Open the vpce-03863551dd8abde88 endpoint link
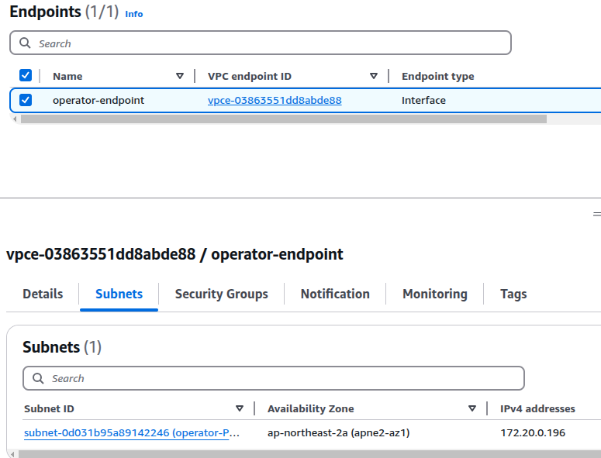 (275, 100)
